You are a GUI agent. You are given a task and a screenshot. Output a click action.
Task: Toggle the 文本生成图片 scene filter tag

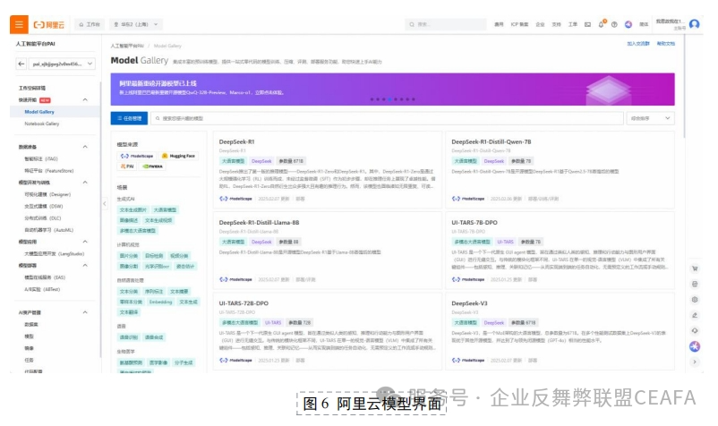[133, 210]
